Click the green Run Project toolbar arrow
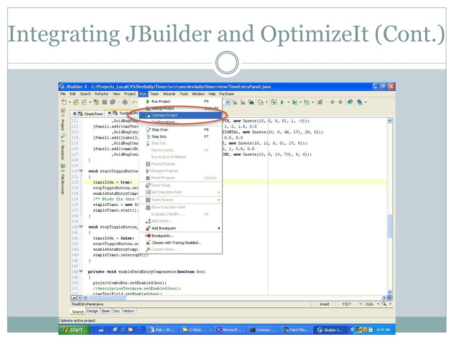This screenshot has height=340, width=454. click(282, 102)
